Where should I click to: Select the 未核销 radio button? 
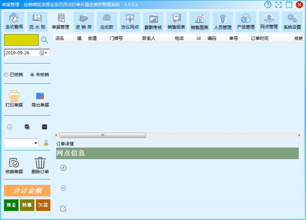pyautogui.click(x=39, y=75)
